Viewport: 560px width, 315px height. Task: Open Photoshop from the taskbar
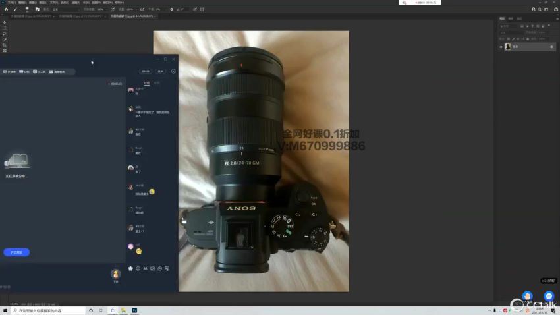click(134, 310)
